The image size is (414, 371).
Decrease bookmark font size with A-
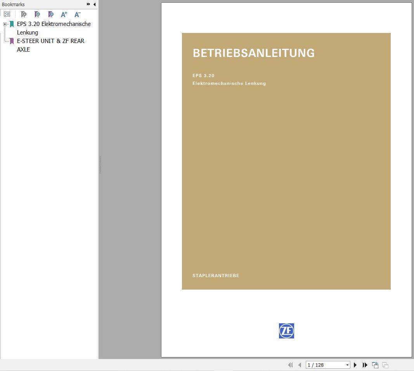coord(77,14)
